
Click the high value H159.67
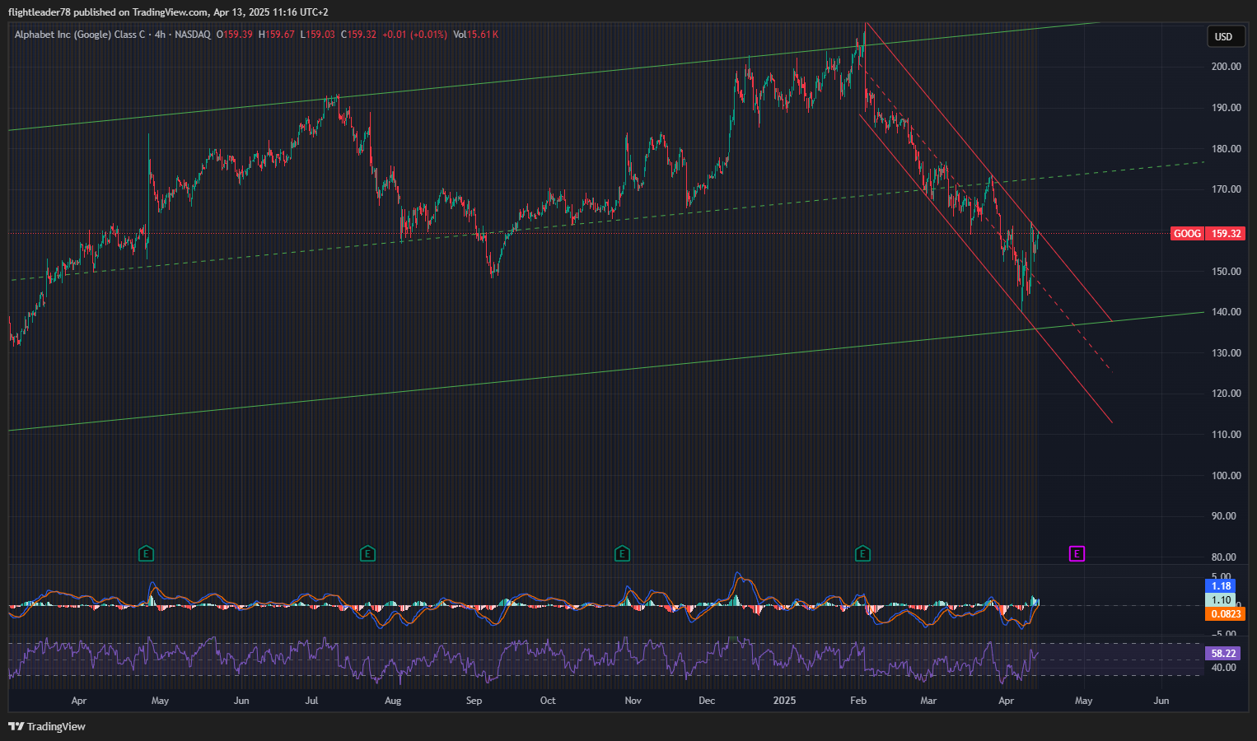click(x=277, y=35)
